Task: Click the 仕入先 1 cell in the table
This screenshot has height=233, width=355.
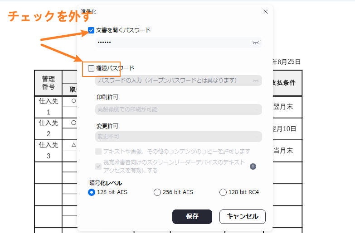Action: (x=48, y=107)
